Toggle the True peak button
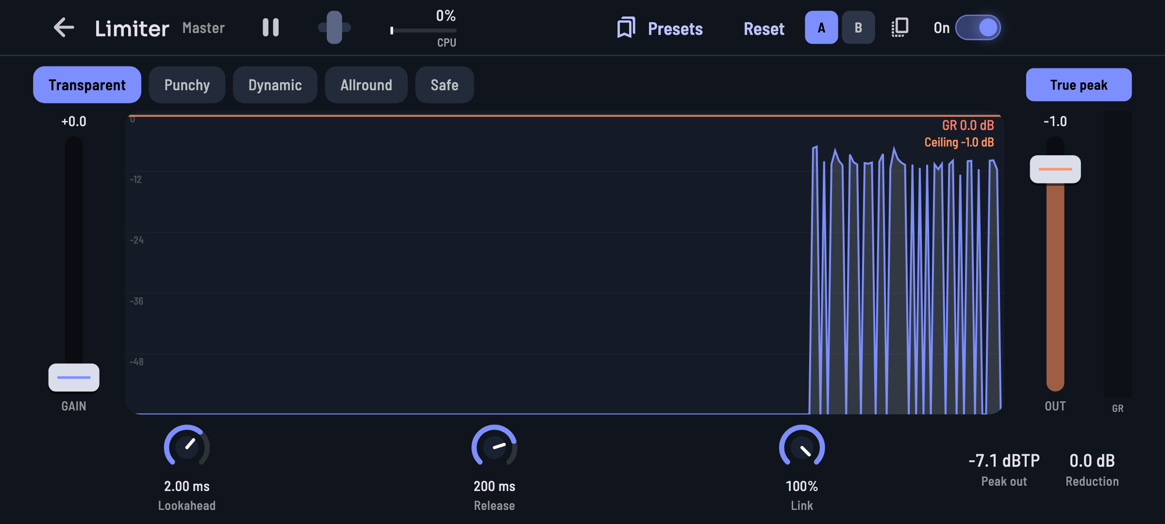 [1079, 85]
